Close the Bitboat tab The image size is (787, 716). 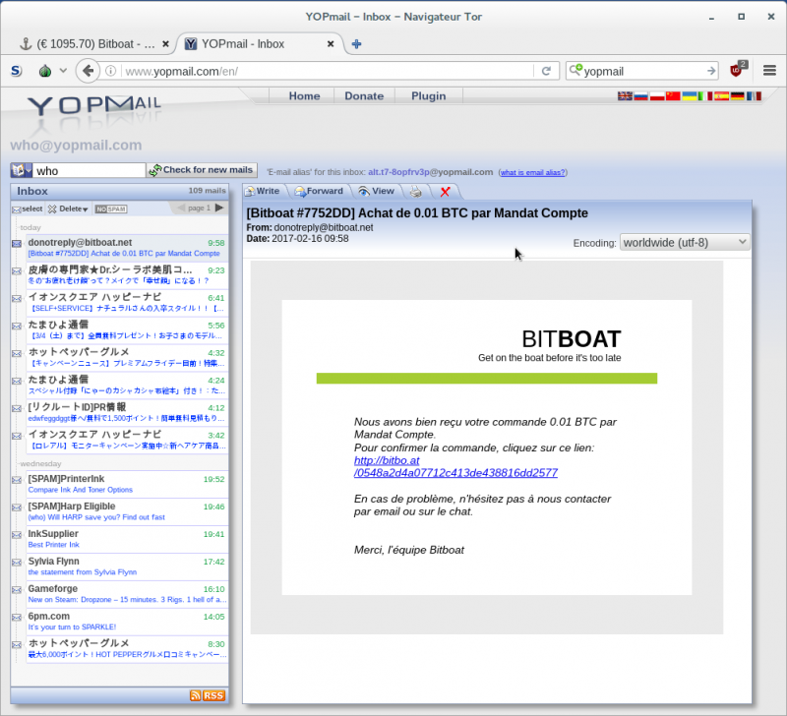point(165,44)
